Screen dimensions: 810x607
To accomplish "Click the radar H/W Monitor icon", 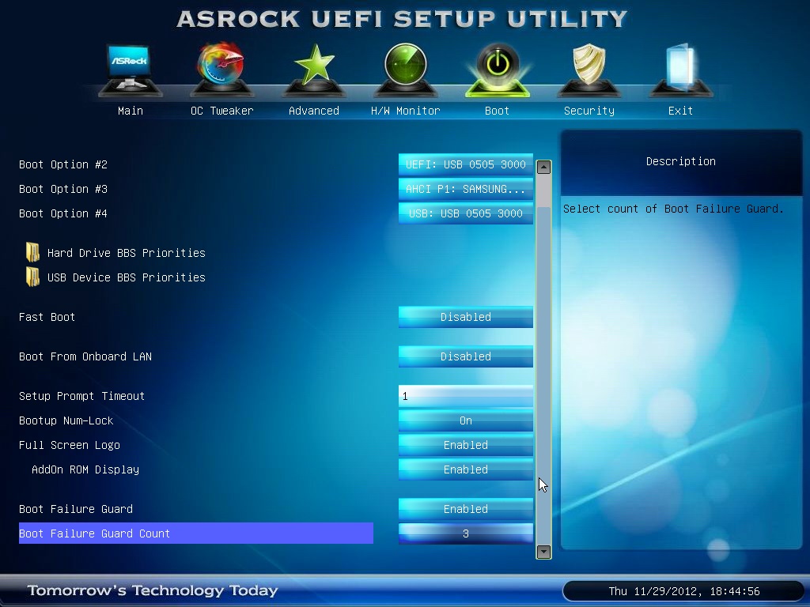I will tap(406, 70).
